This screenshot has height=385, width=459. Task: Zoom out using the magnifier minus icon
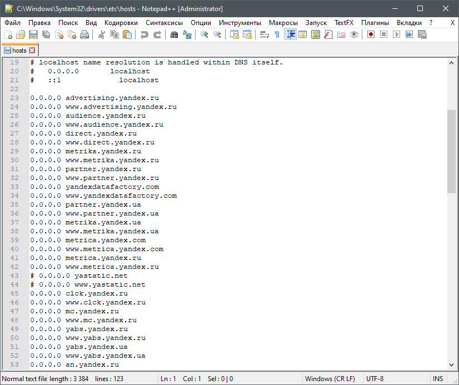217,34
